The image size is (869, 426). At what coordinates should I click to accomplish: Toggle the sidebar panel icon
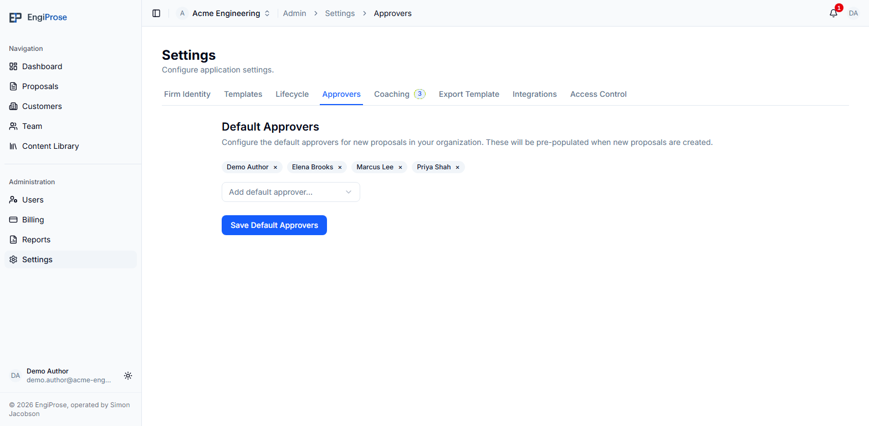[156, 13]
